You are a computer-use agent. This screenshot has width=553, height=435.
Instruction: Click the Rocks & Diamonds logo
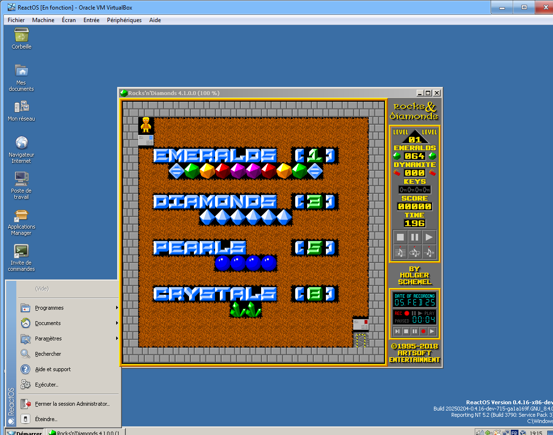click(414, 111)
